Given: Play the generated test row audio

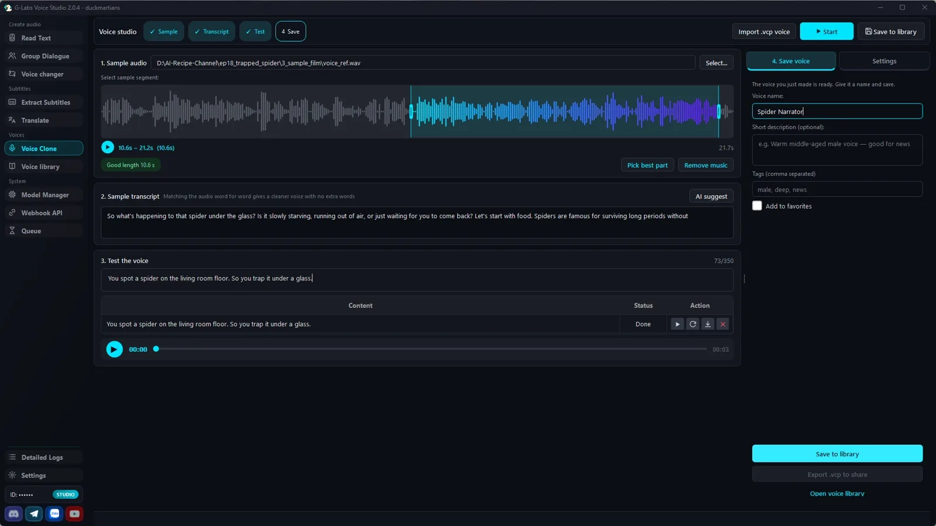Looking at the screenshot, I should [x=677, y=324].
